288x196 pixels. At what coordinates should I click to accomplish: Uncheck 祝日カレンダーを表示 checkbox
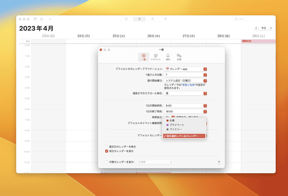107,151
